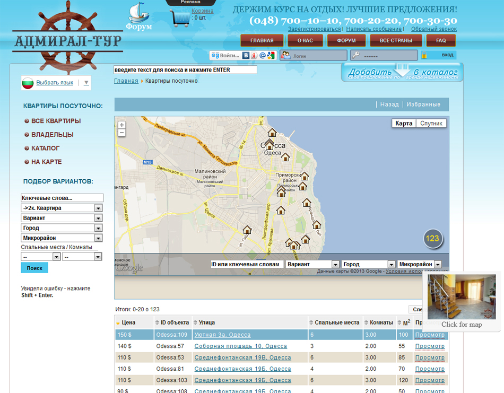Switch map to Спутник view
This screenshot has height=393, width=504.
431,124
